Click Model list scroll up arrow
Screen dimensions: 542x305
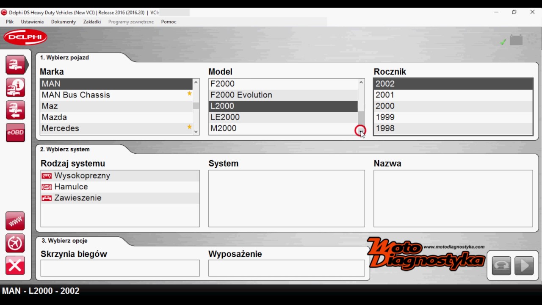361,82
